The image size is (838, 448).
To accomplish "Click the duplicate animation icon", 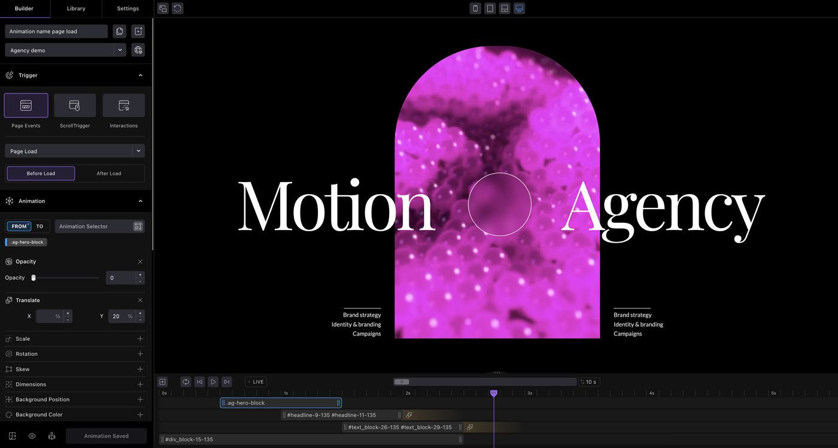I will pyautogui.click(x=120, y=31).
